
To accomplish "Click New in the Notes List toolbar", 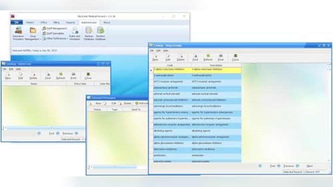I will point(8,76).
